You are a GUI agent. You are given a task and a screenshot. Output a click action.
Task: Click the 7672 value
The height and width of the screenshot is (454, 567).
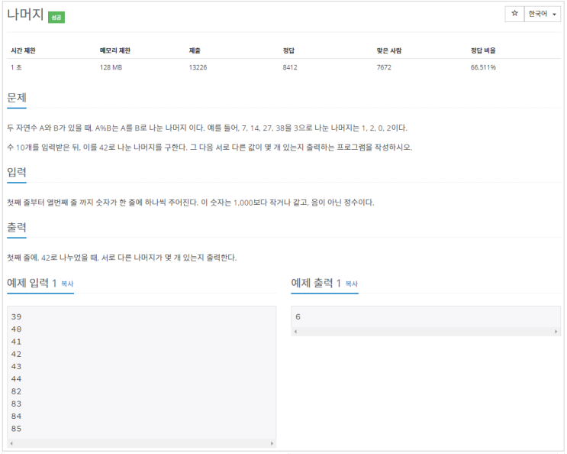coord(384,67)
